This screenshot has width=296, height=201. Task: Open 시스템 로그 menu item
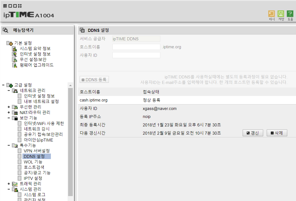(x=34, y=195)
